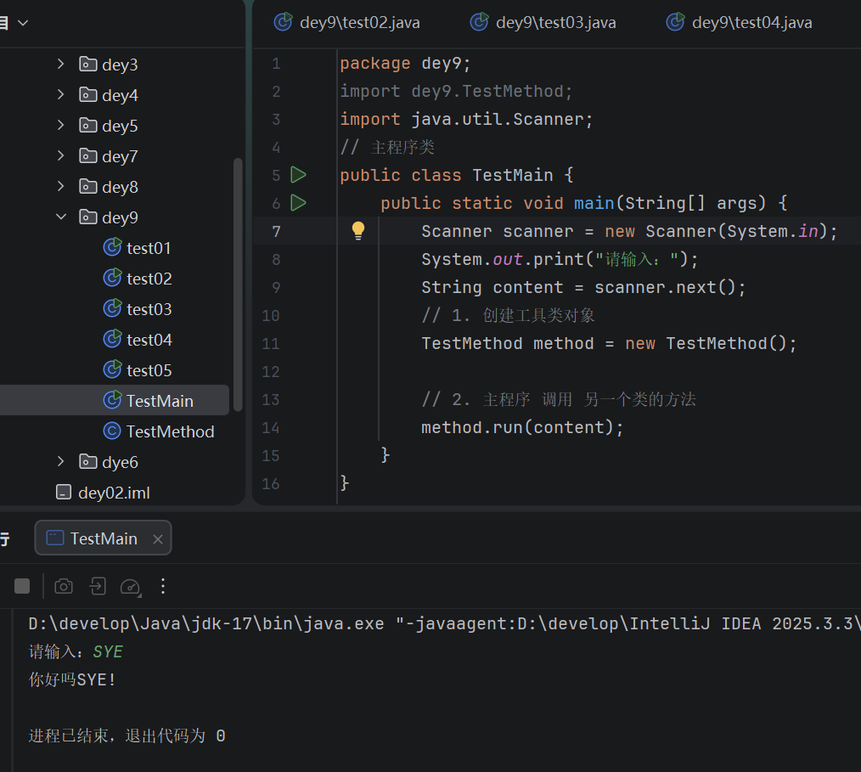Open test01 class file

[149, 248]
